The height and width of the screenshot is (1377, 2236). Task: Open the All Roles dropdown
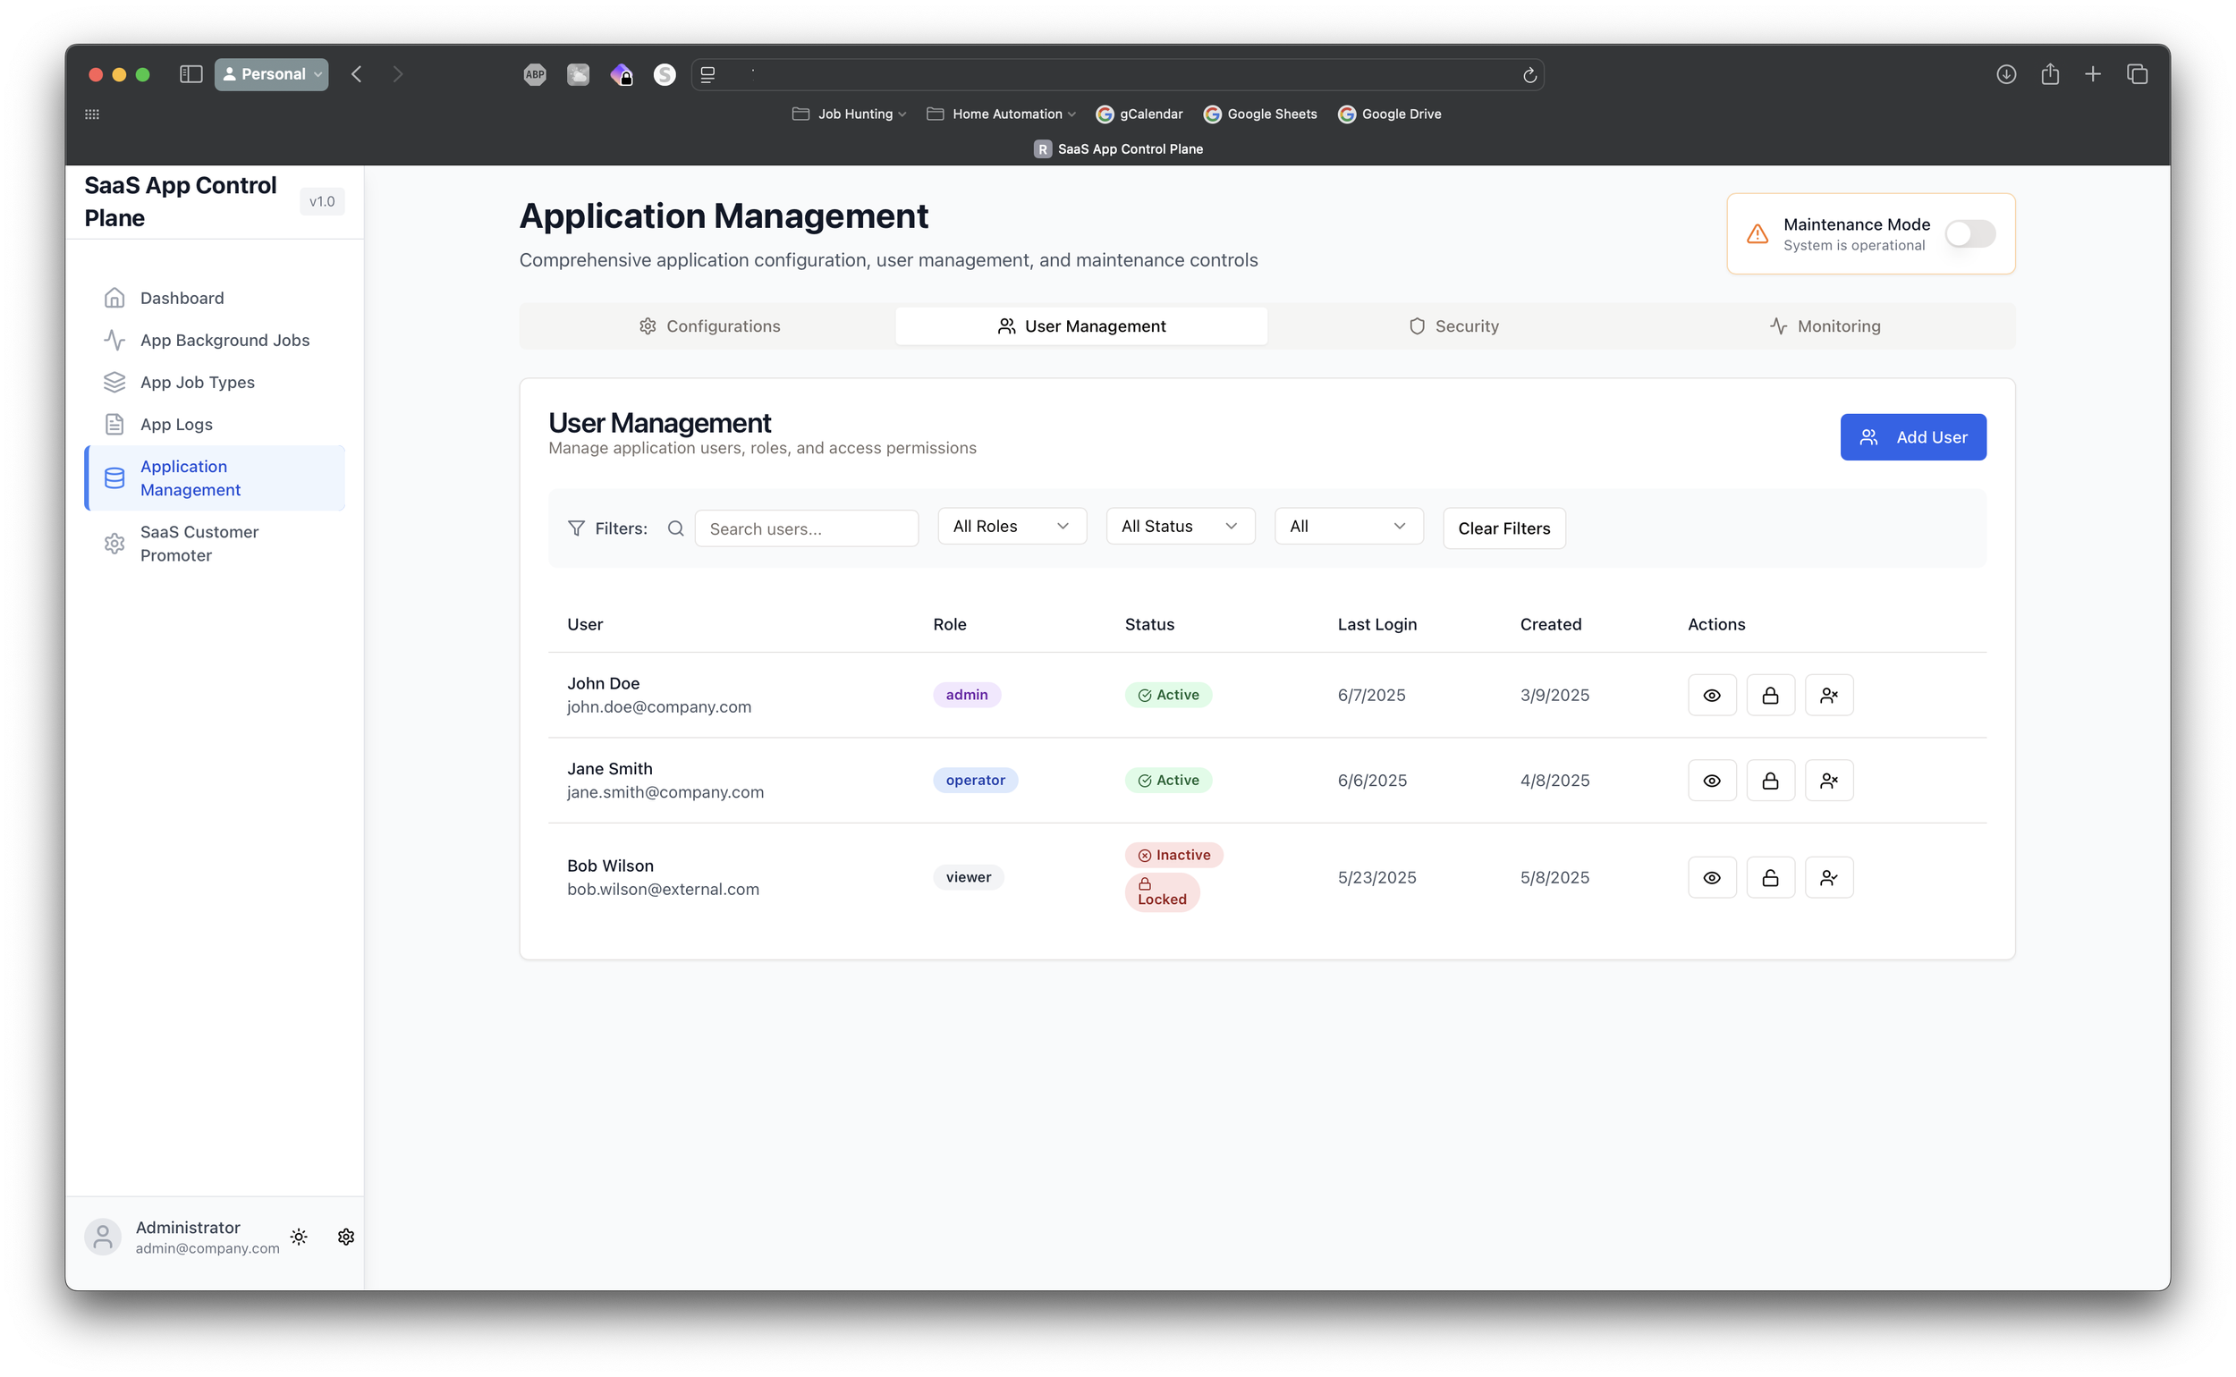click(1012, 527)
